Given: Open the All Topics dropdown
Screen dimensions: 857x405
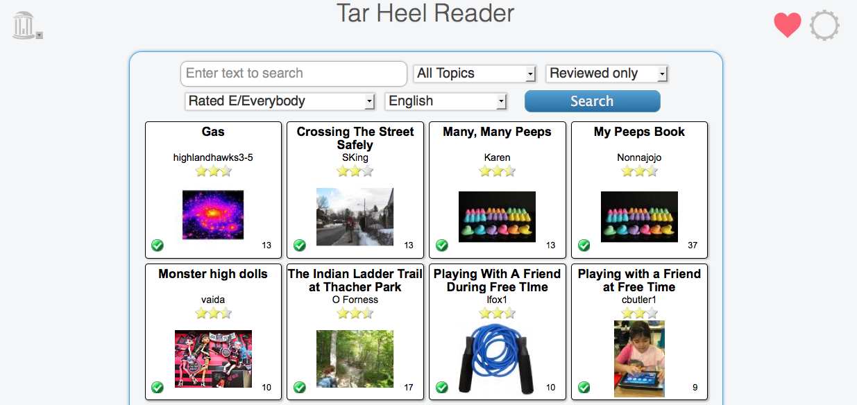Looking at the screenshot, I should (x=474, y=74).
